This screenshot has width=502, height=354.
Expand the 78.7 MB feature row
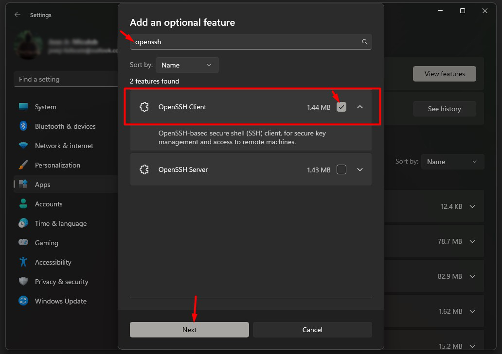tap(472, 241)
